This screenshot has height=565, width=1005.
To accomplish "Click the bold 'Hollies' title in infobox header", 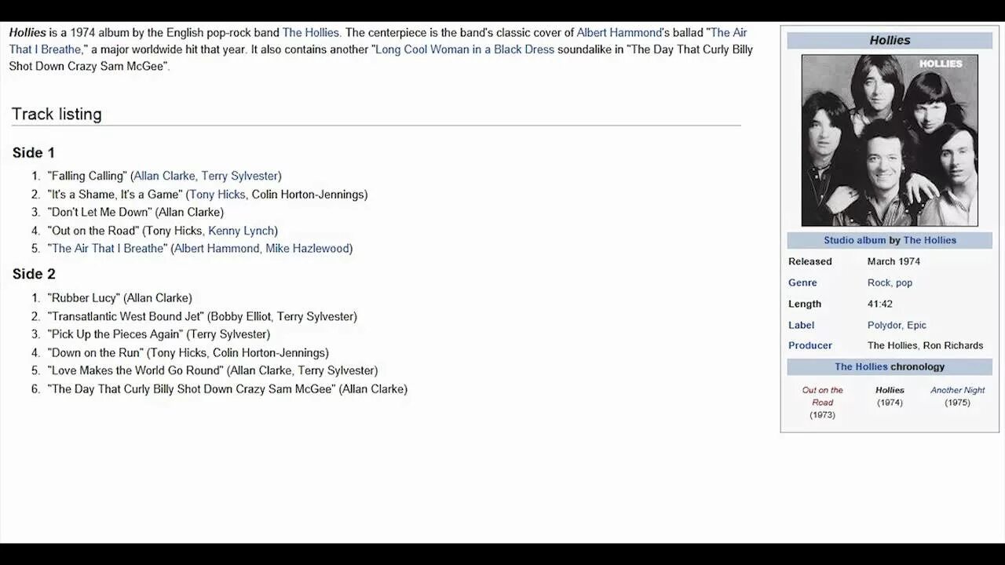I will point(890,40).
